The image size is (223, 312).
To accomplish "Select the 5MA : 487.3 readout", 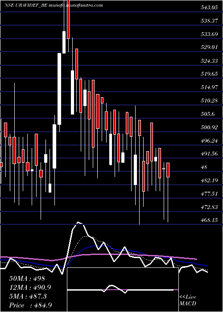I will tap(28, 296).
